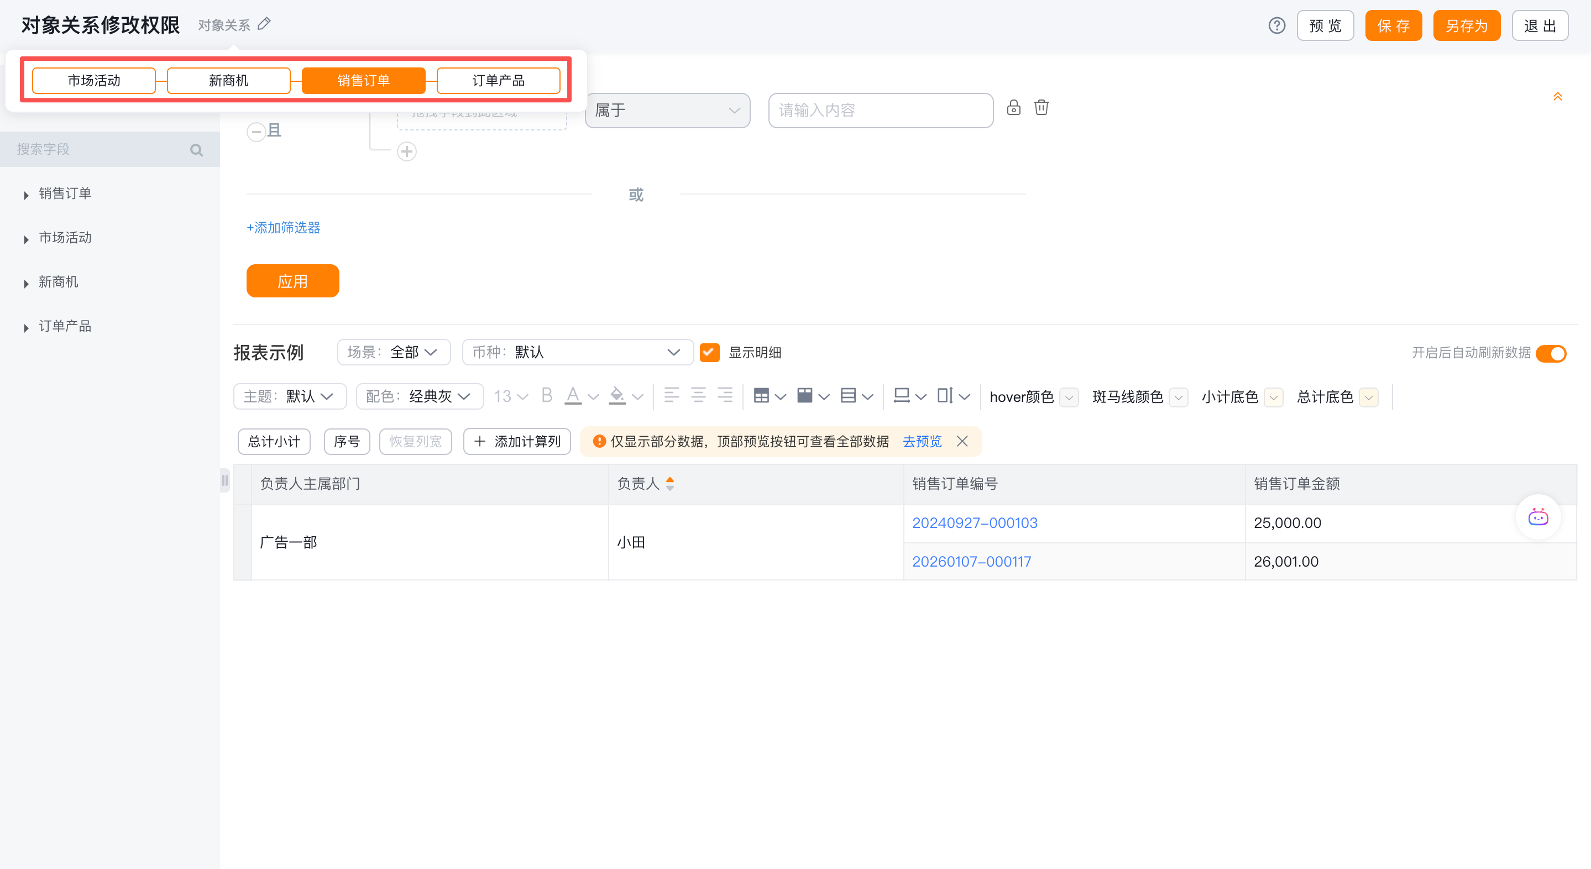Click the 搜索字段 search box
Screen dimensions: 1591x869
(110, 149)
